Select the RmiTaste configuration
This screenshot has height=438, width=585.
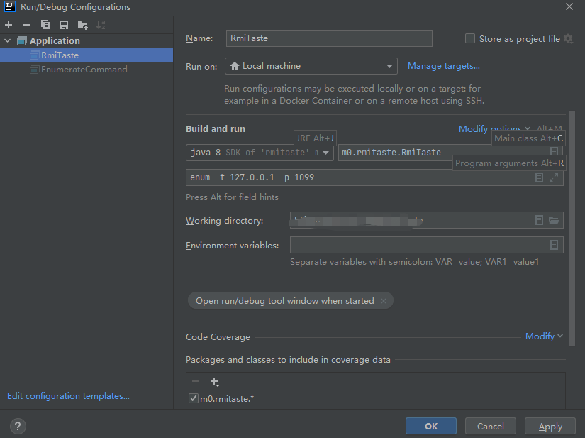pyautogui.click(x=87, y=55)
